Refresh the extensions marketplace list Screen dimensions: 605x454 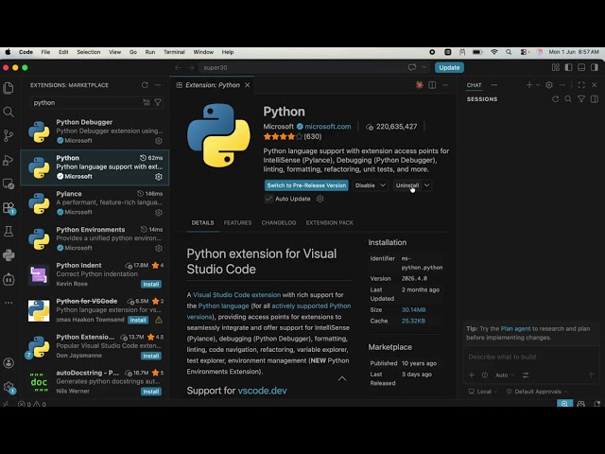[x=145, y=85]
